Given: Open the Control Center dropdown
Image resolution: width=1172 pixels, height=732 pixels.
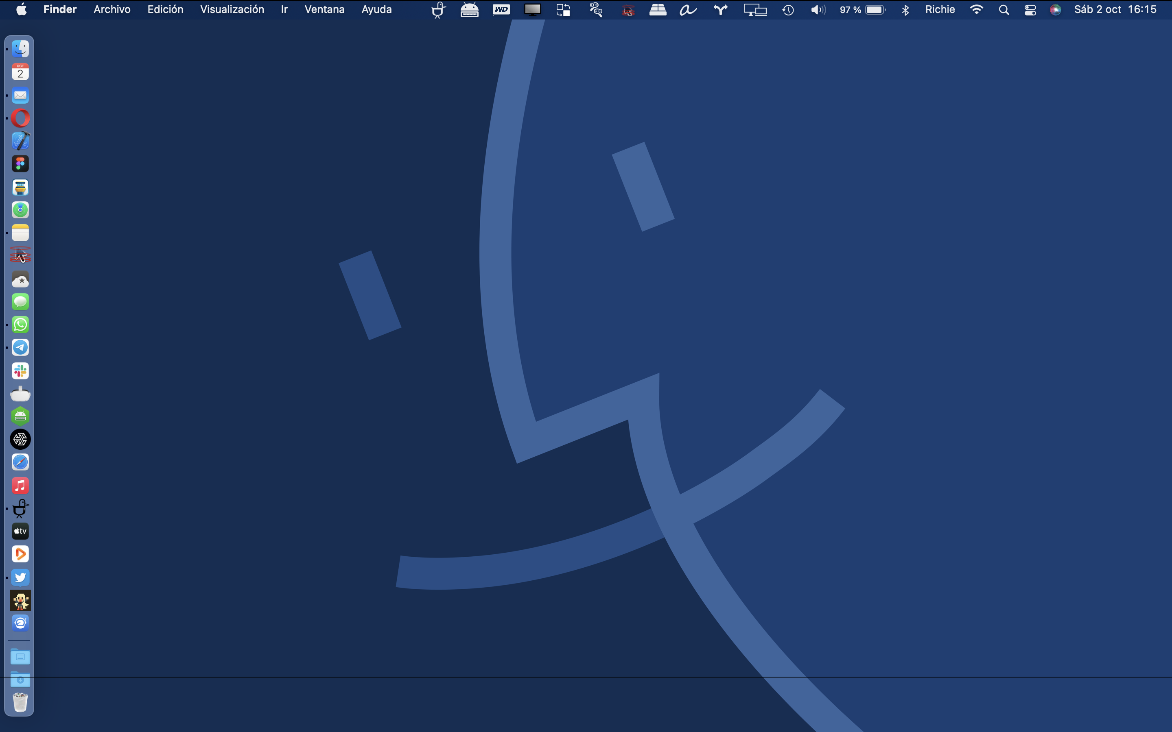Looking at the screenshot, I should click(1030, 9).
